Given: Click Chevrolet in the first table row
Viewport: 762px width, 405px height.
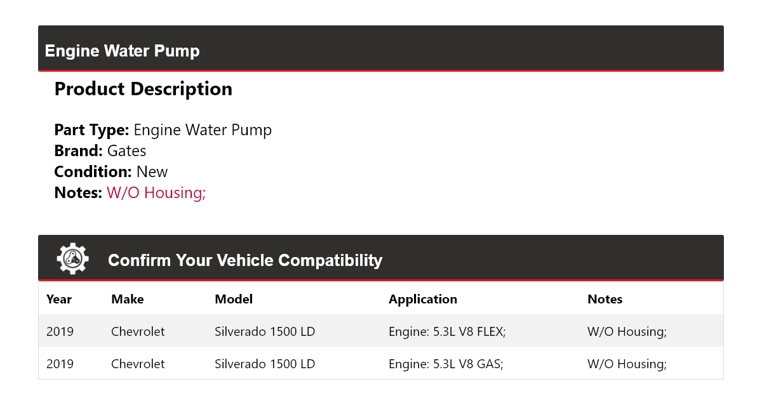Looking at the screenshot, I should point(138,331).
